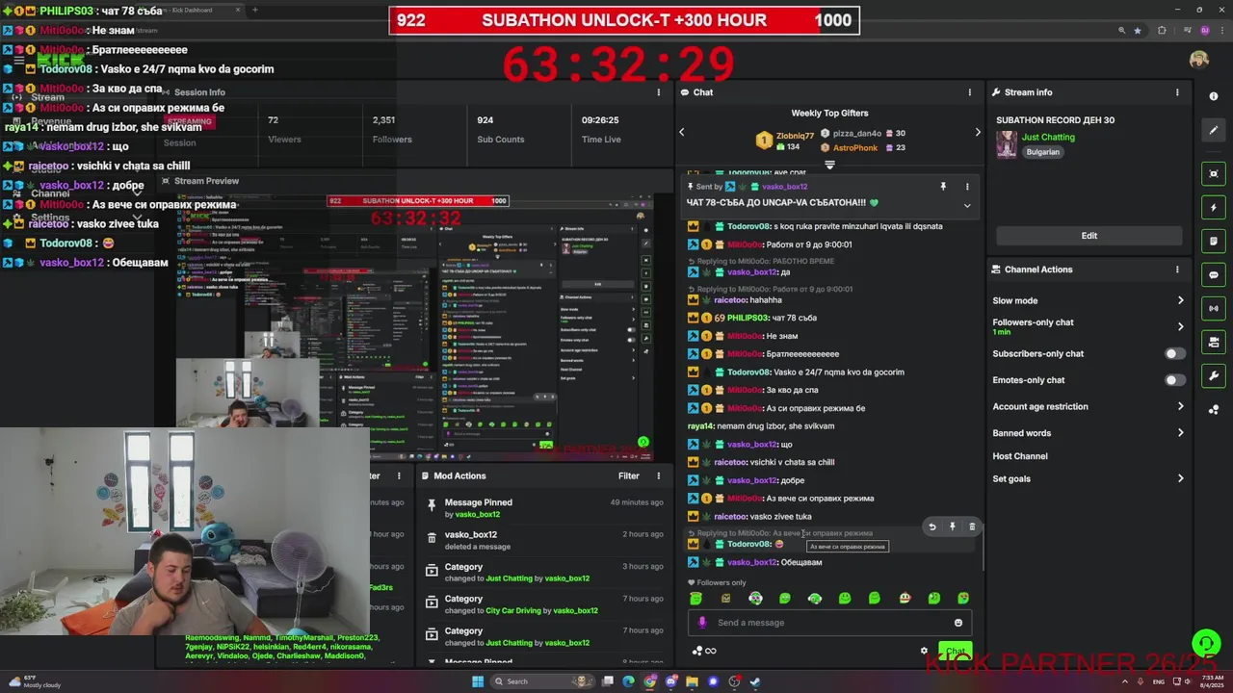This screenshot has height=693, width=1233.
Task: Expand Banned words settings
Action: pyautogui.click(x=1180, y=433)
